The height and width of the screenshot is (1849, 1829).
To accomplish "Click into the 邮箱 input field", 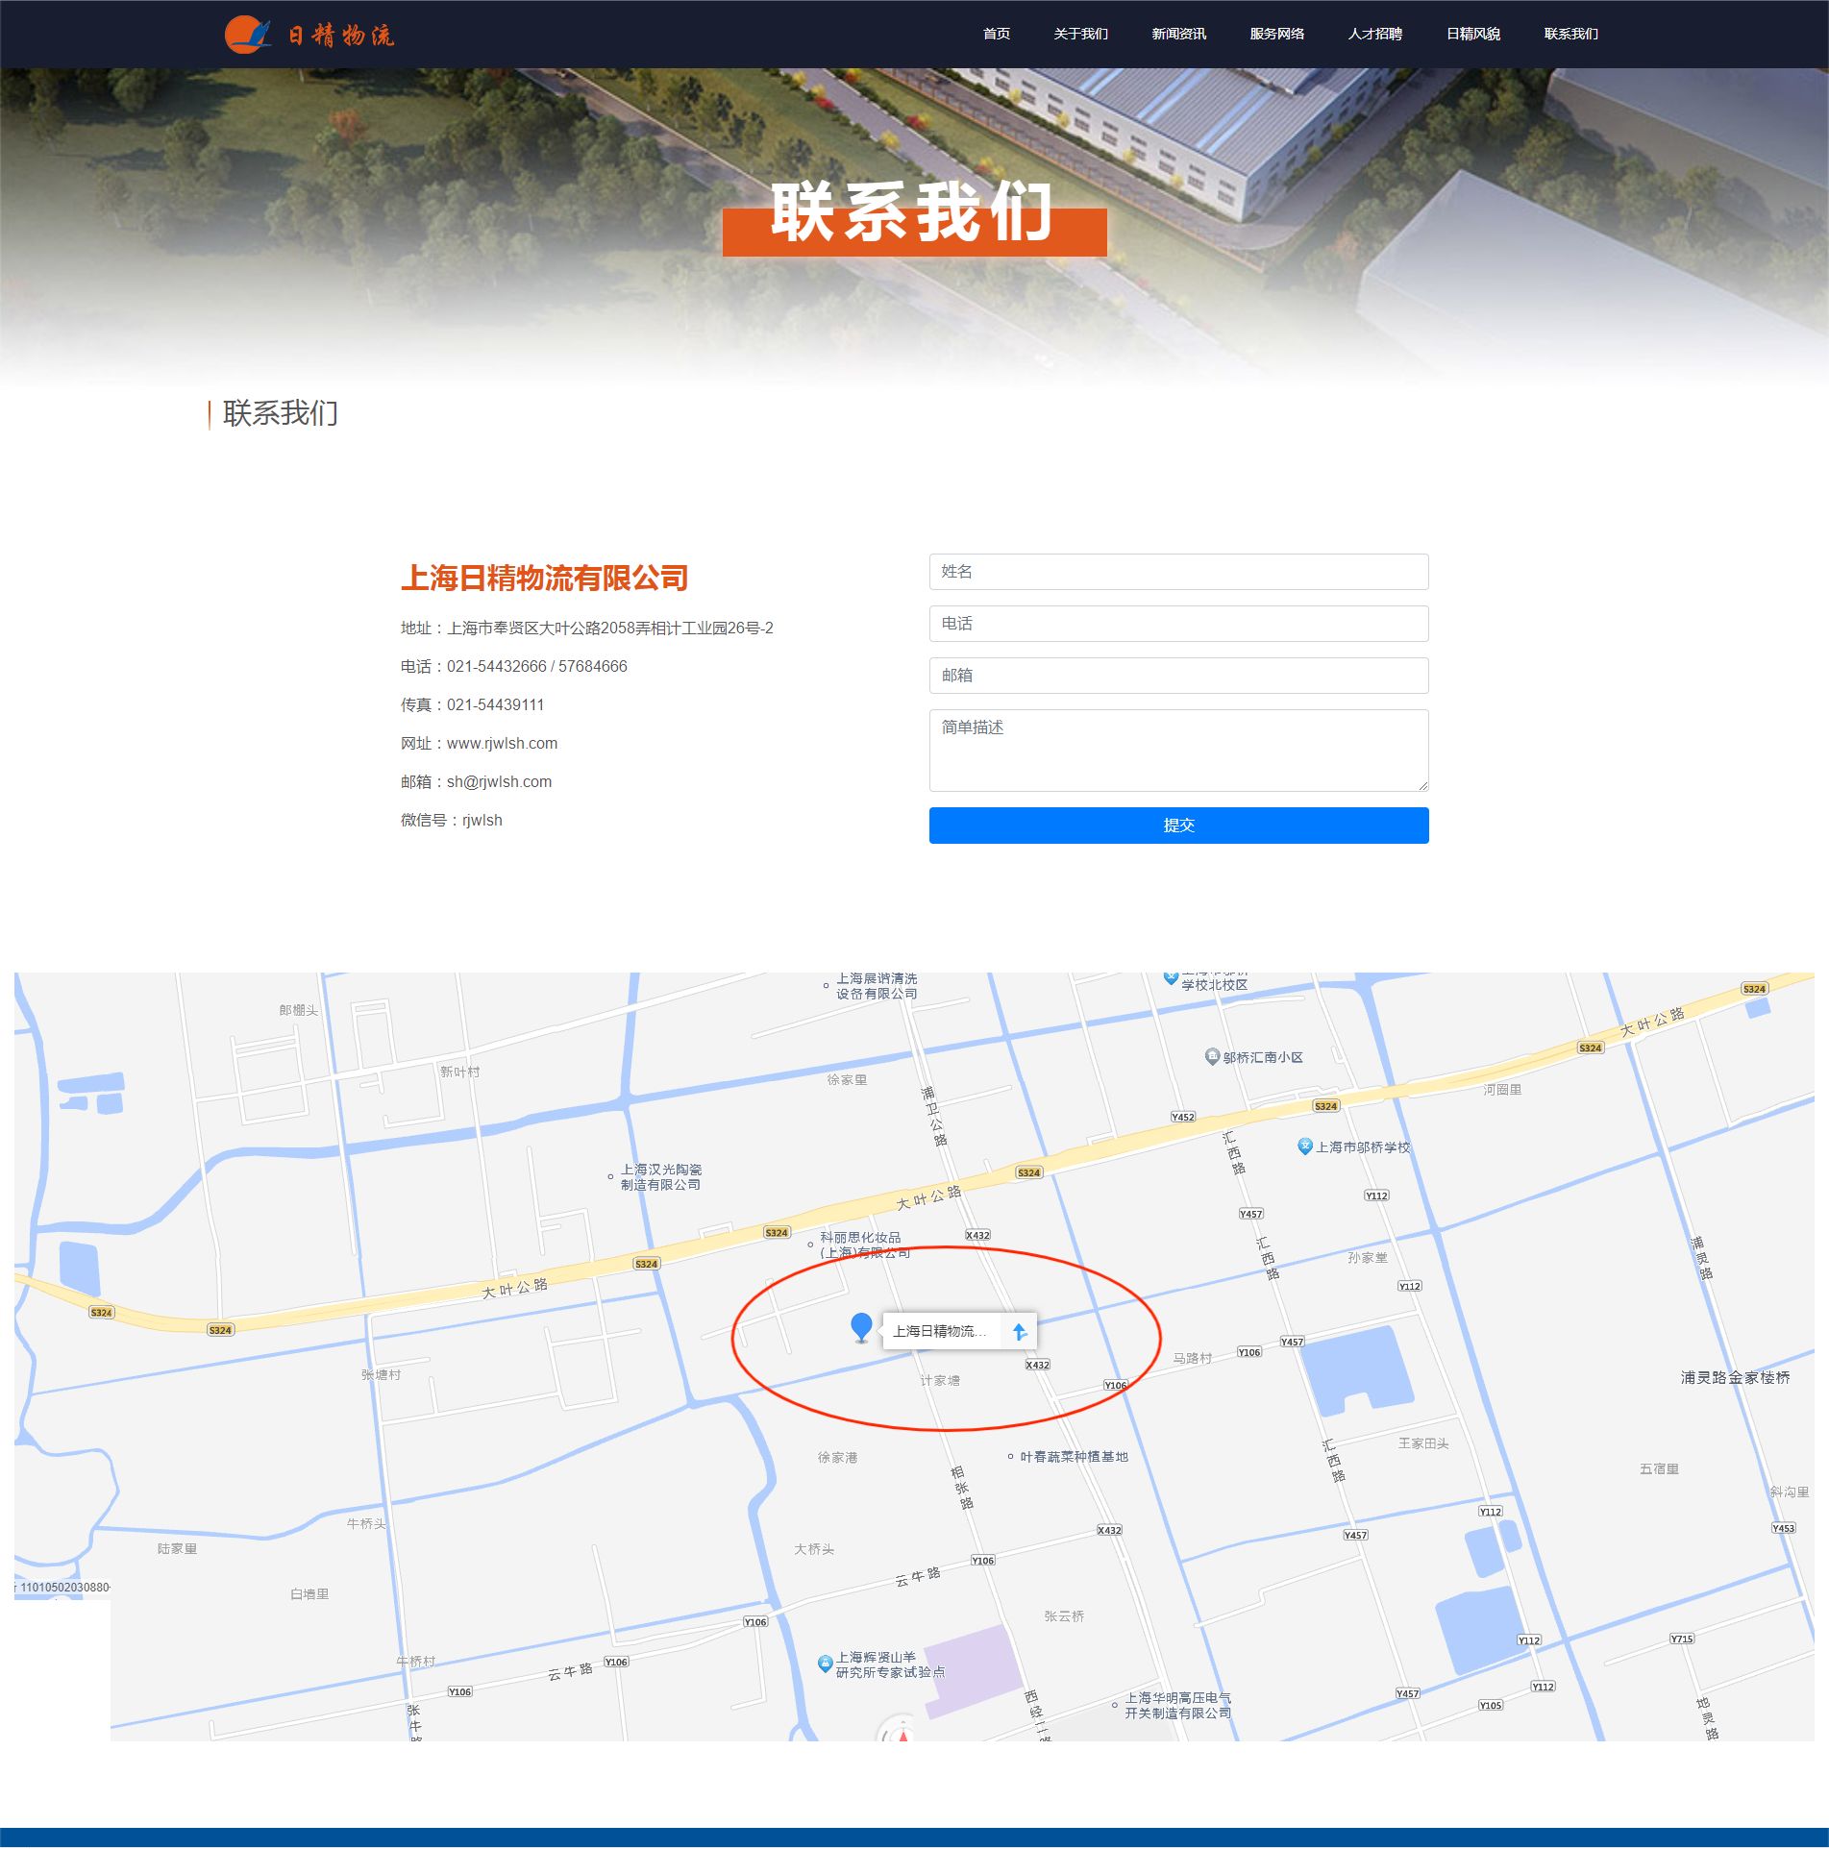I will [1178, 676].
